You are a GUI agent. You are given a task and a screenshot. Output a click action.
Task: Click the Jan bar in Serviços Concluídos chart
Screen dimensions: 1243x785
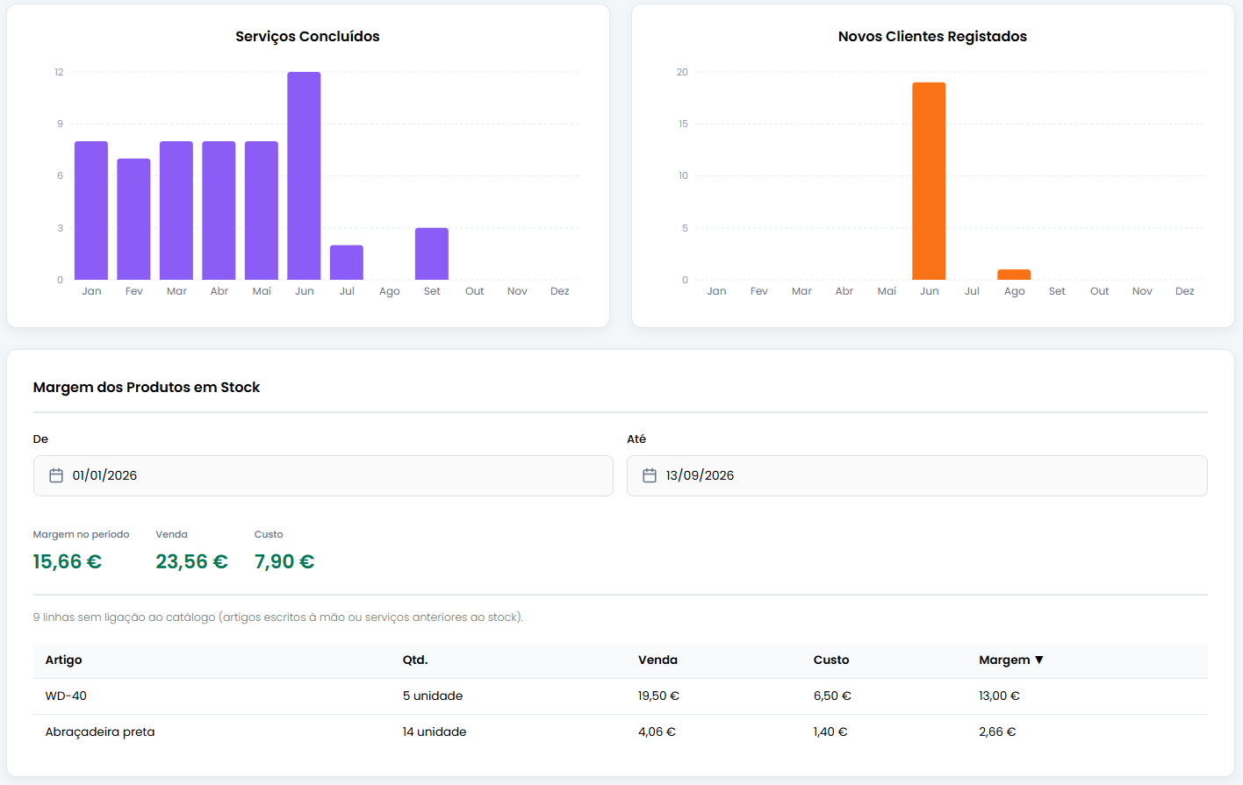tap(91, 211)
